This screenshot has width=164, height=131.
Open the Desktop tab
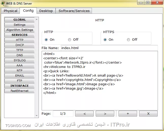(46, 11)
